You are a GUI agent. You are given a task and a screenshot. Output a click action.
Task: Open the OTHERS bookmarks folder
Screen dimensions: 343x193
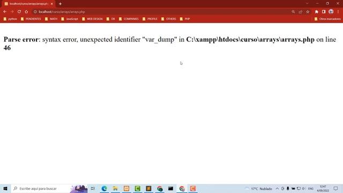169,19
